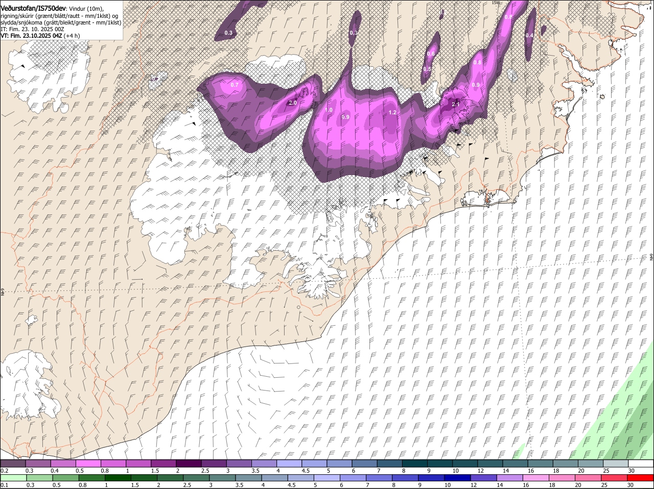Click the 0.1 label in the lower legend
Image resolution: width=654 pixels, height=489 pixels.
pyautogui.click(x=4, y=485)
